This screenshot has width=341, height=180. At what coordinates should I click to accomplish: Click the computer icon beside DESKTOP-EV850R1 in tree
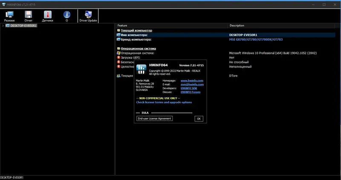coord(8,25)
